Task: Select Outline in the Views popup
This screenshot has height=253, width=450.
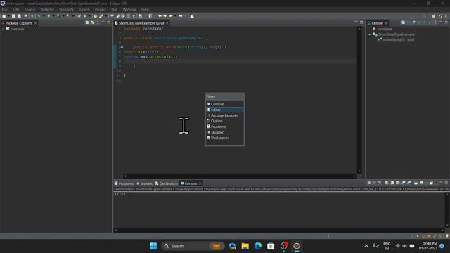Action: [x=225, y=121]
